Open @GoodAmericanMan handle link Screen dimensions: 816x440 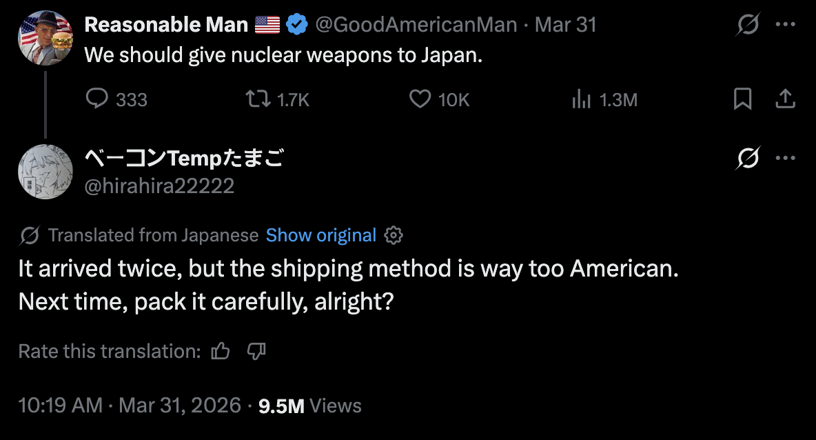[x=416, y=26]
